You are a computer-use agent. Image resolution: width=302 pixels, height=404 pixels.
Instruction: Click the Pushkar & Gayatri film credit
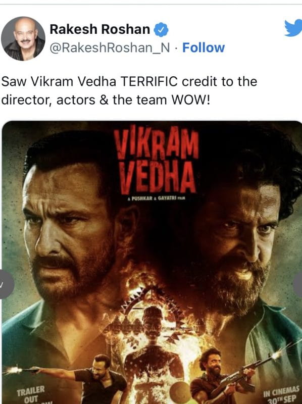pyautogui.click(x=157, y=198)
